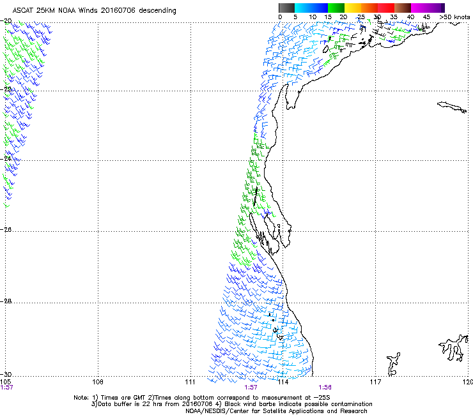The height and width of the screenshot is (415, 473).
Task: Click the -28 latitude axis label
Action: (6, 301)
